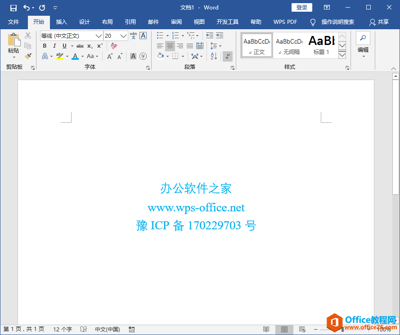This screenshot has width=400, height=335.
Task: Click the Numbering list icon
Action: (175, 36)
